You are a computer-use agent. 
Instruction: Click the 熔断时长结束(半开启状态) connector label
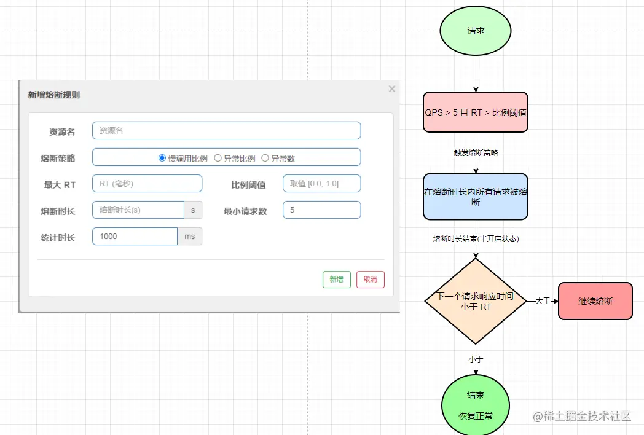click(476, 238)
